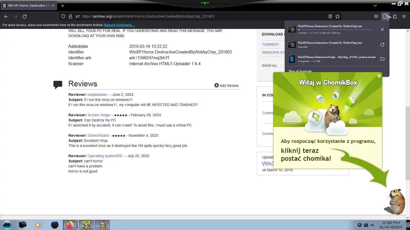
Task: Open reviewer ewqdwadaw's profile
Action: tap(97, 95)
